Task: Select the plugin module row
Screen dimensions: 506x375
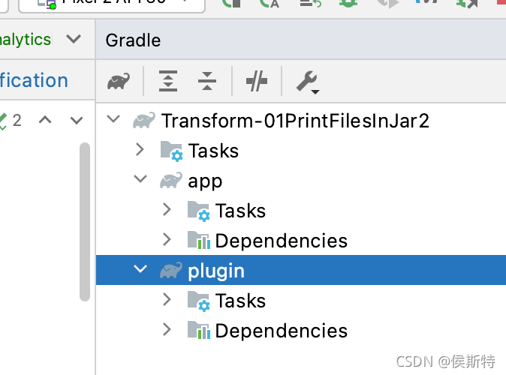Action: (x=301, y=270)
